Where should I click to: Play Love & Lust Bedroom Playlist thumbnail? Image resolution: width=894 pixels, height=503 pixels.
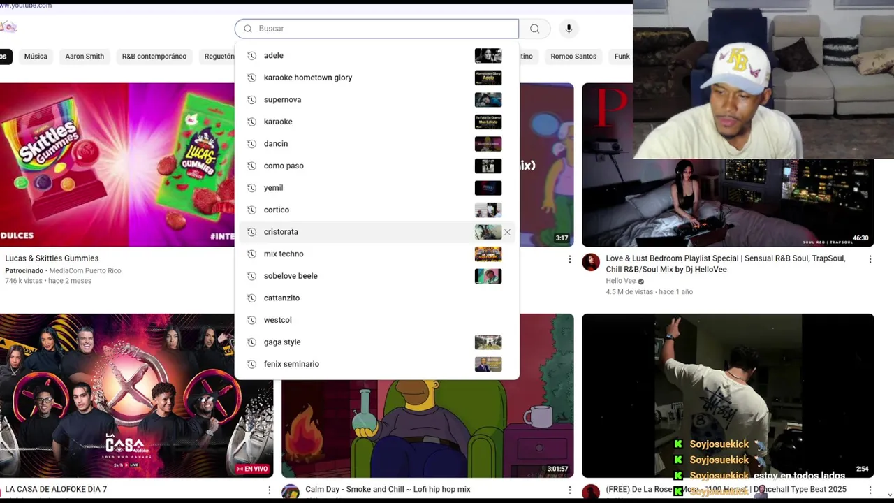(728, 203)
